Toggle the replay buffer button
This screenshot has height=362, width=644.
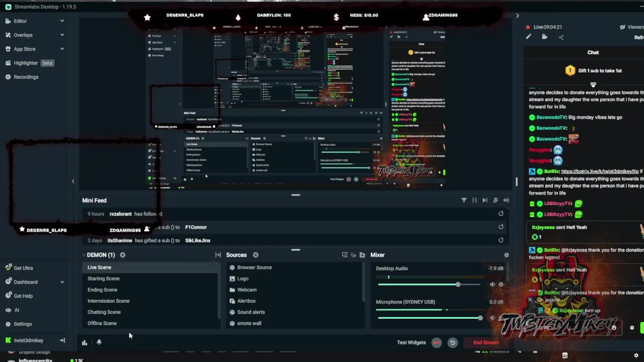click(x=452, y=342)
